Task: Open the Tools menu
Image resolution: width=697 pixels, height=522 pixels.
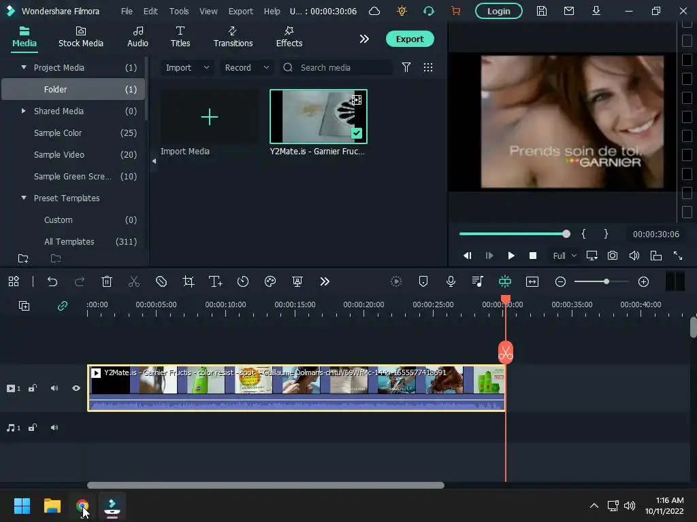Action: pyautogui.click(x=179, y=11)
